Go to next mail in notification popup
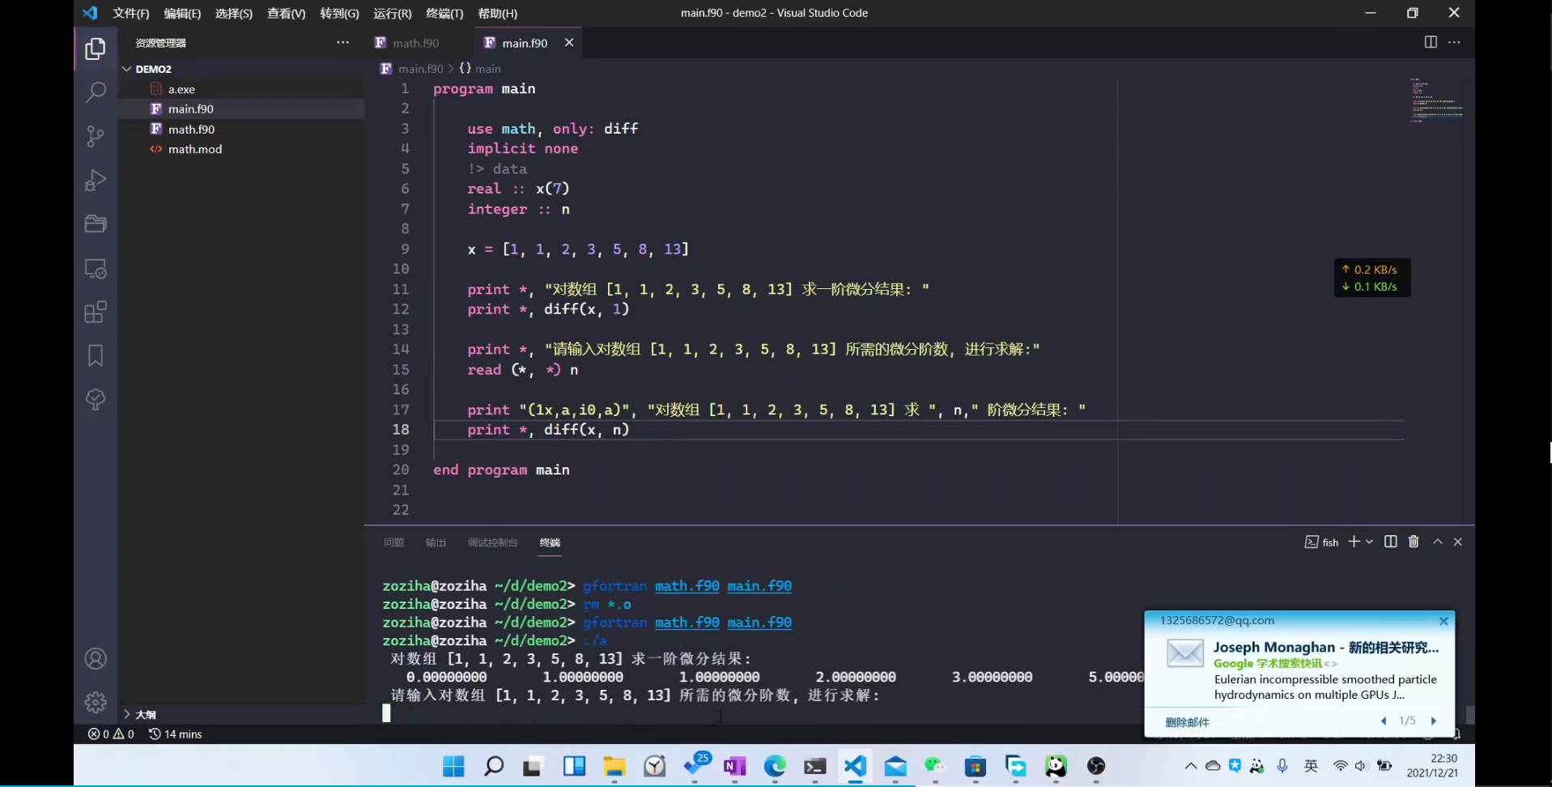Screen dimensions: 1552x787 [1433, 721]
